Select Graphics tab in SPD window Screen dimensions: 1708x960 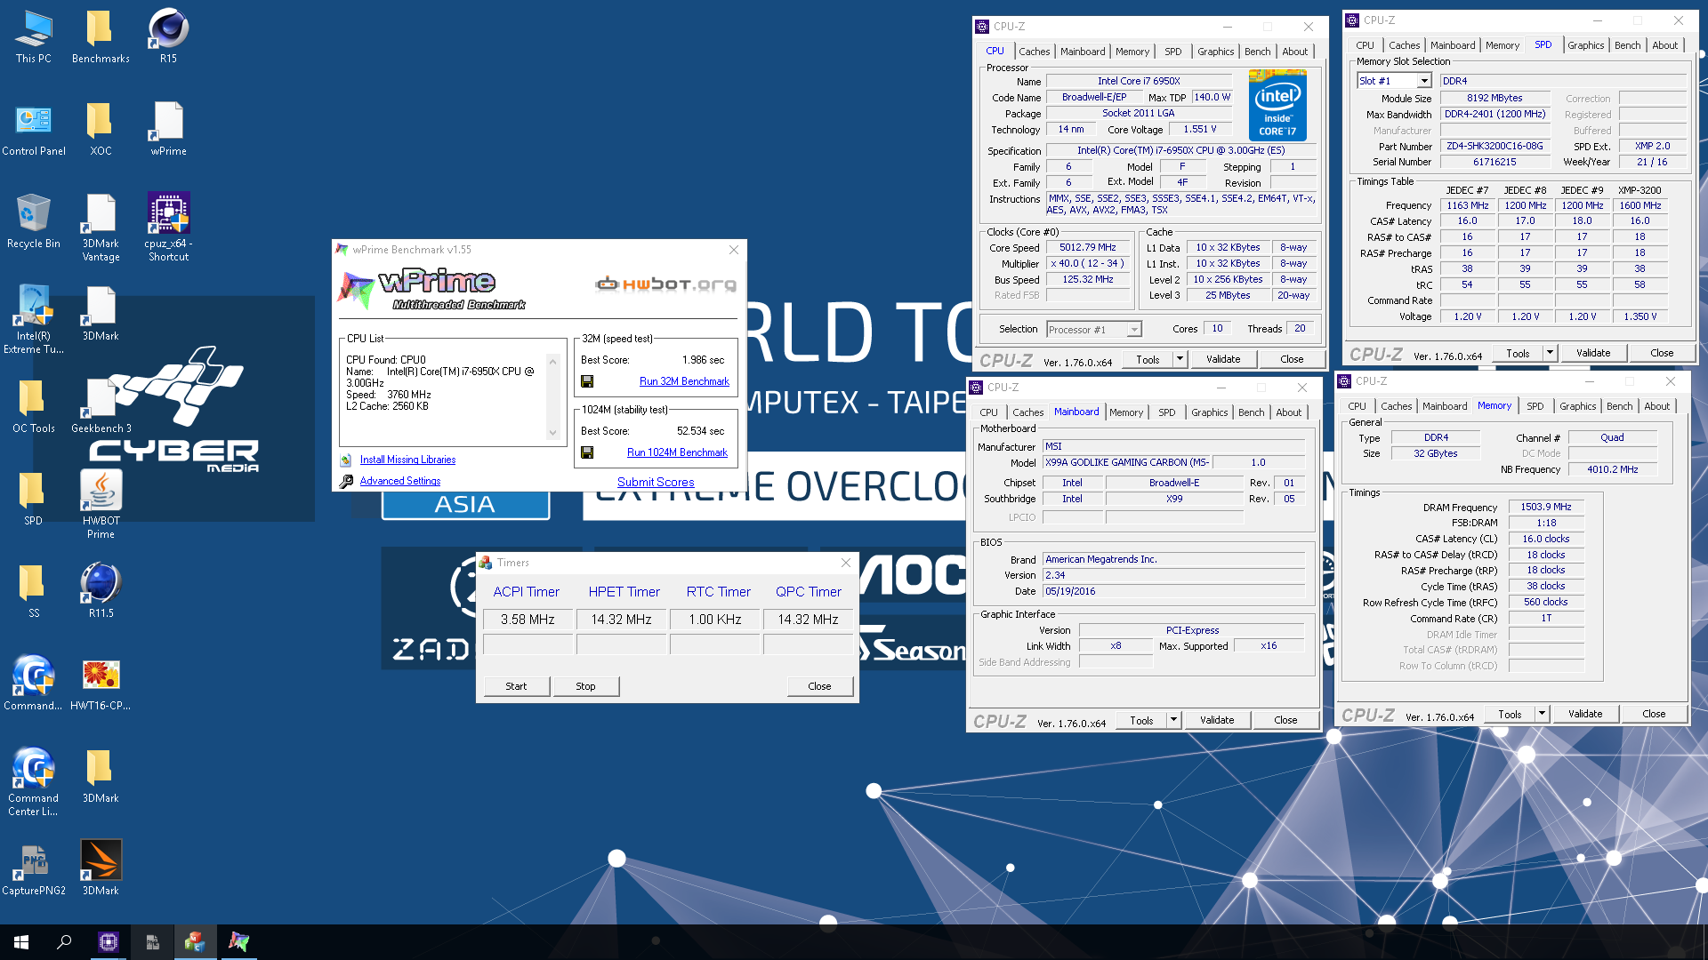[x=1585, y=45]
